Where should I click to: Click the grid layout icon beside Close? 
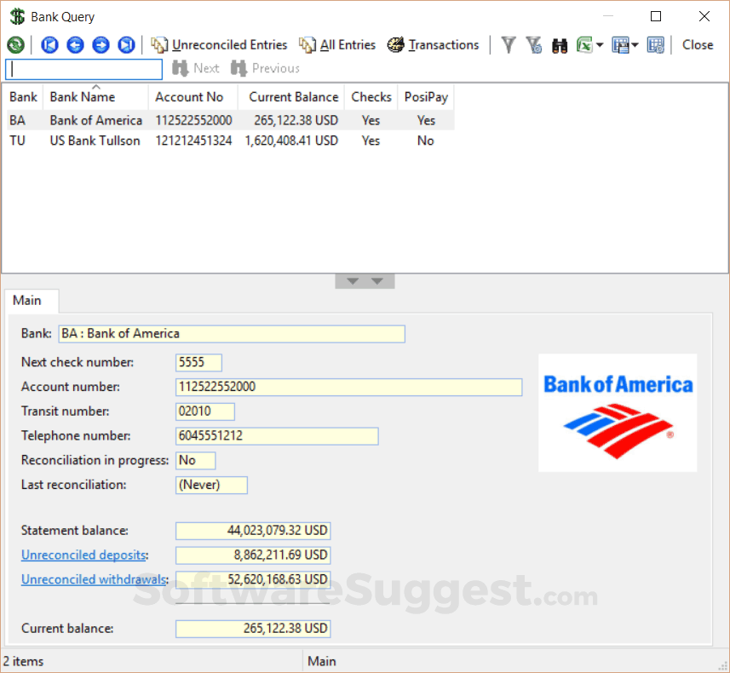pyautogui.click(x=656, y=45)
